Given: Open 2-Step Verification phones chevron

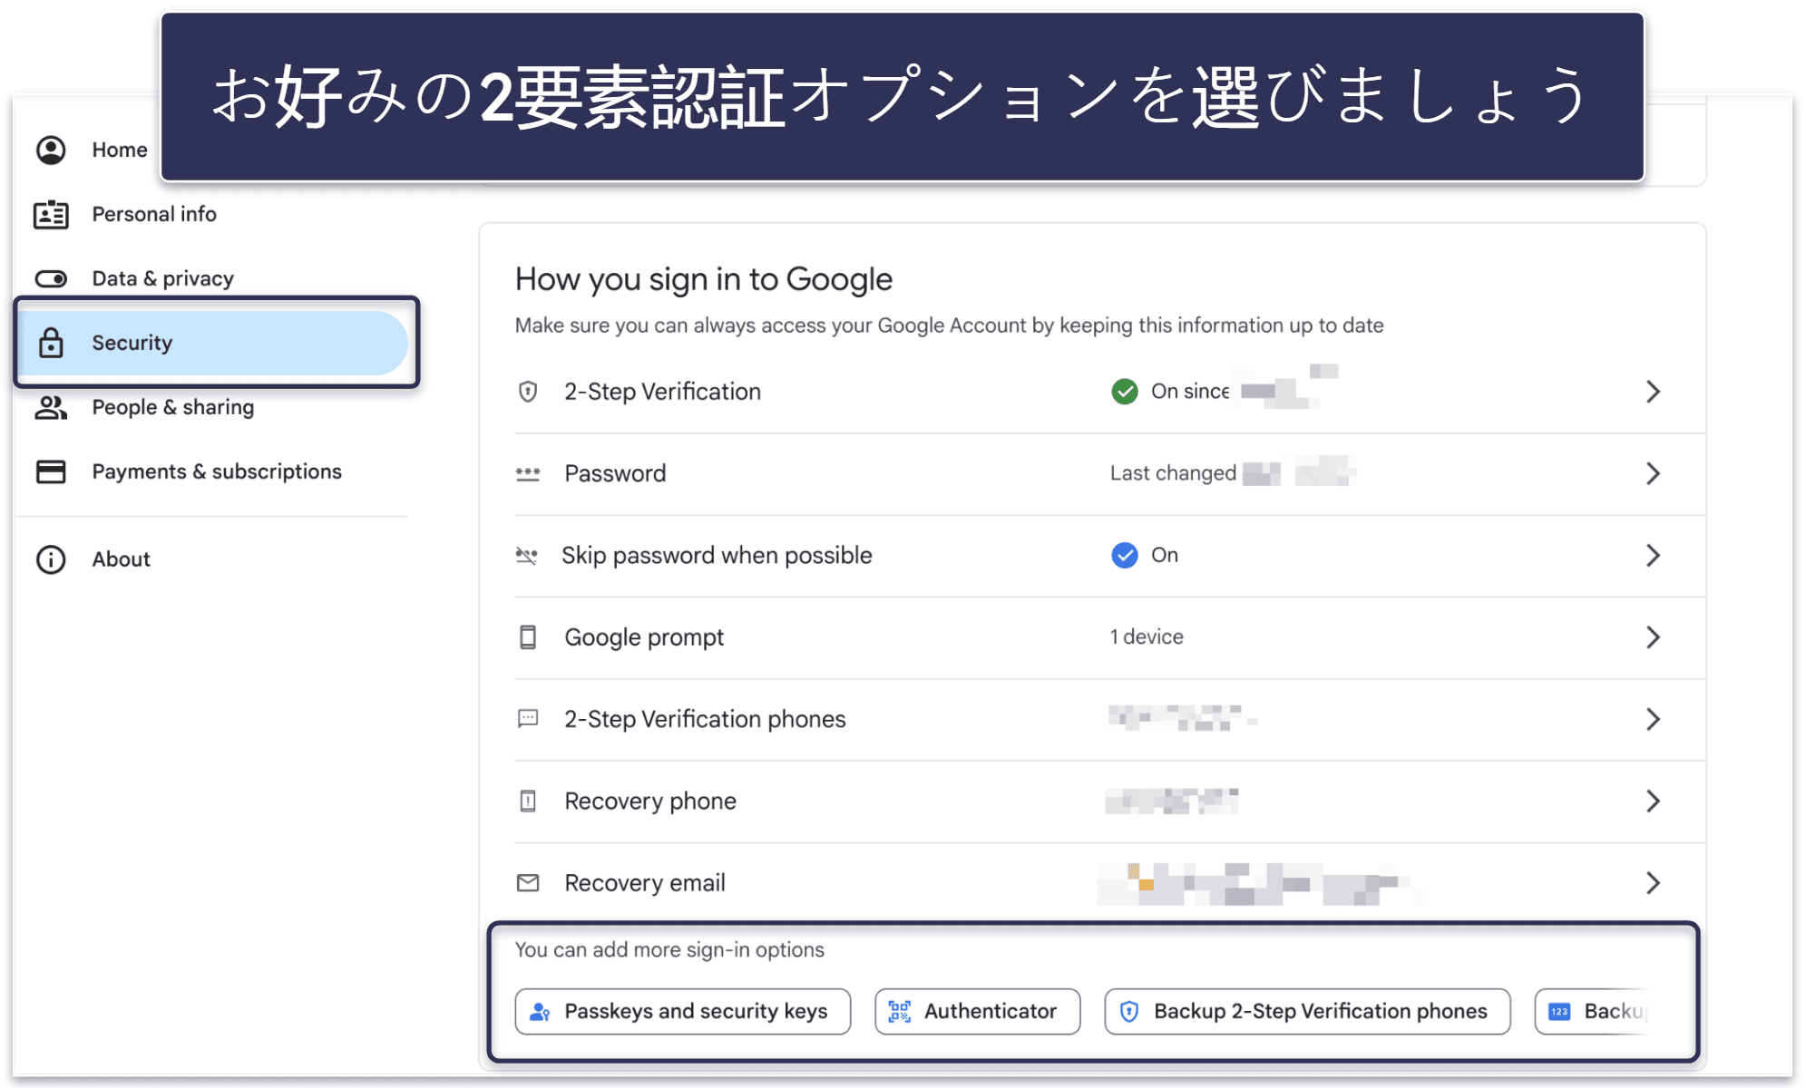Looking at the screenshot, I should [x=1653, y=719].
